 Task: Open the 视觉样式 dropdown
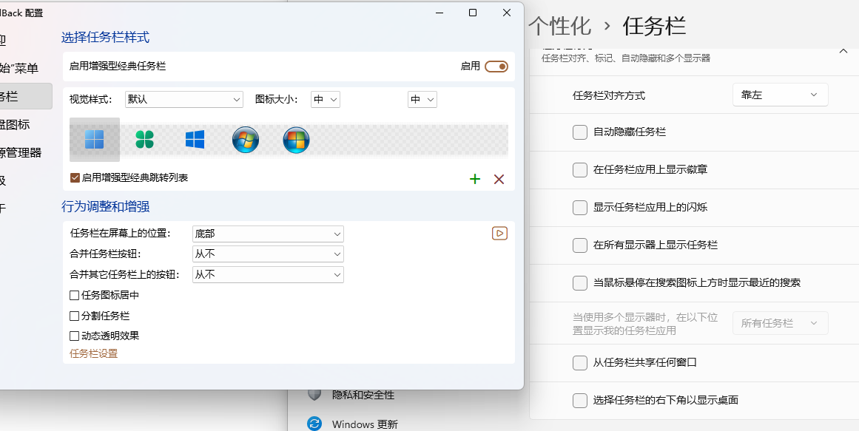coord(184,100)
